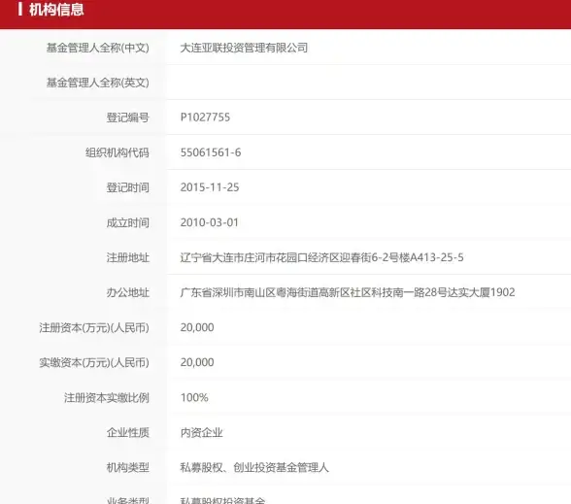Viewport: 571px width, 504px height.
Task: Click the 登记时间 label
Action: point(128,187)
